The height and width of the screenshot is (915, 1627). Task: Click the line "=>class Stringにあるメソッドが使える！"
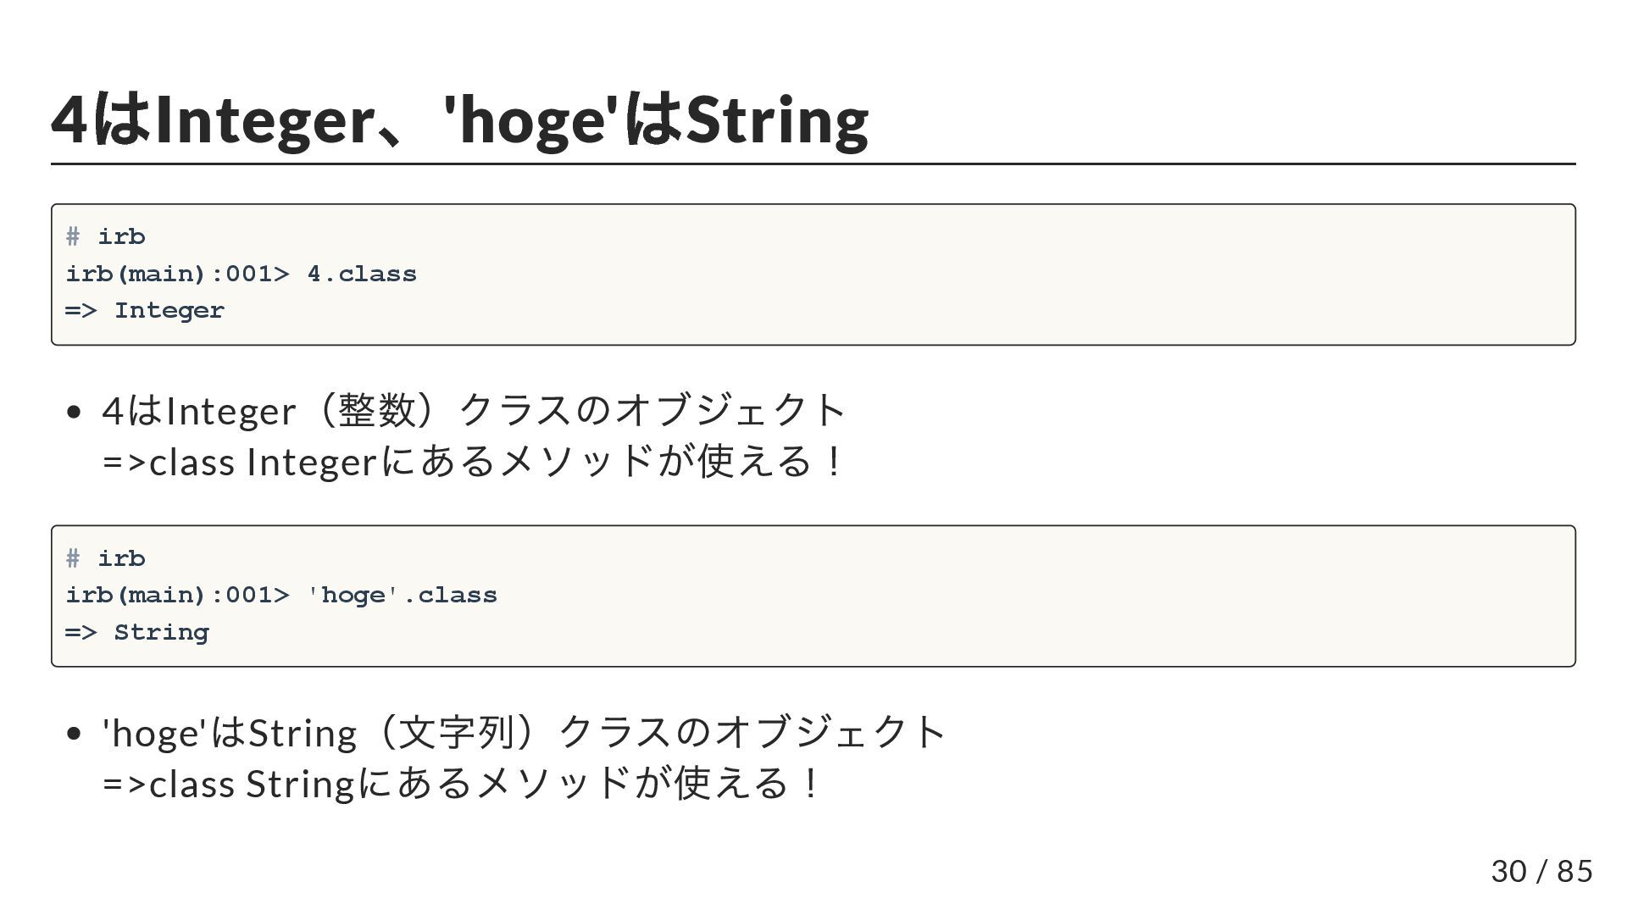click(x=462, y=784)
